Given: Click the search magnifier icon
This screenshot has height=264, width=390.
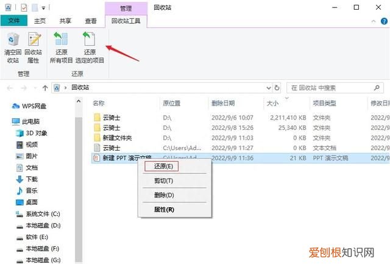Looking at the screenshot, I should coord(377,88).
